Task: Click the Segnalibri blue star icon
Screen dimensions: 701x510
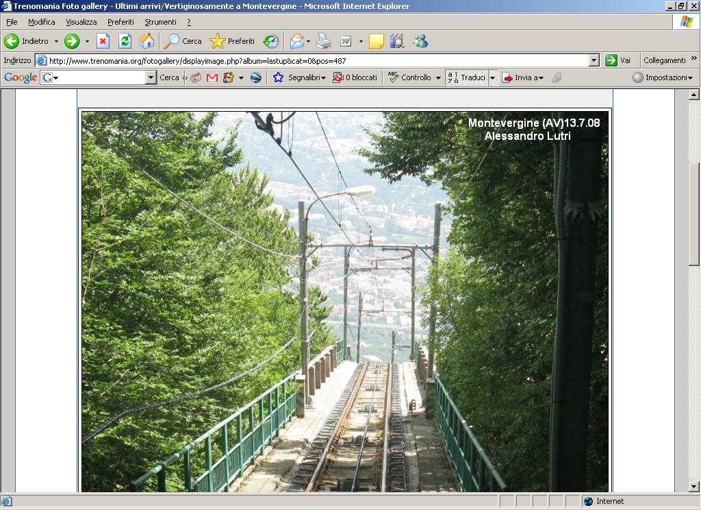Action: click(278, 77)
